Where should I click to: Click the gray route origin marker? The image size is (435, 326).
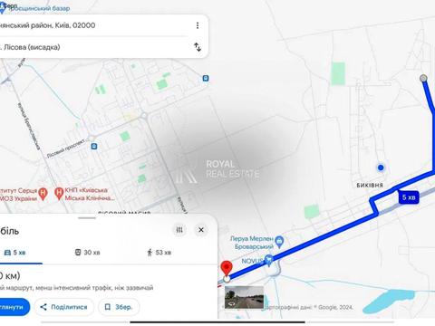click(x=423, y=79)
